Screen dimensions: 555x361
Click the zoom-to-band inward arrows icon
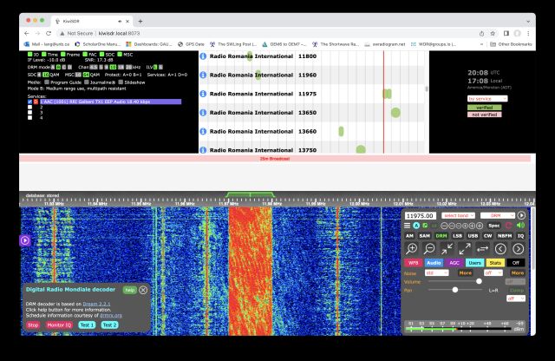pyautogui.click(x=447, y=249)
